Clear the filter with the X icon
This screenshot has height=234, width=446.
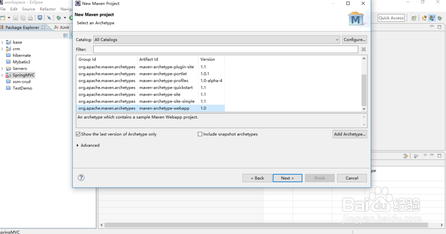(363, 49)
